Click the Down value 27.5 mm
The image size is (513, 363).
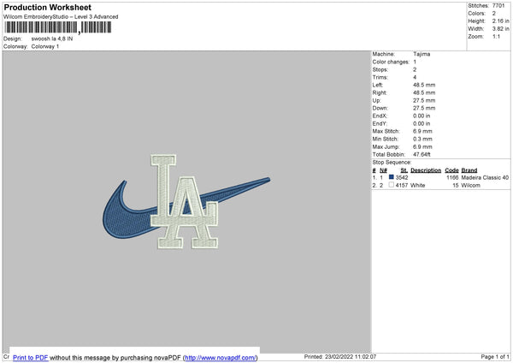(424, 108)
